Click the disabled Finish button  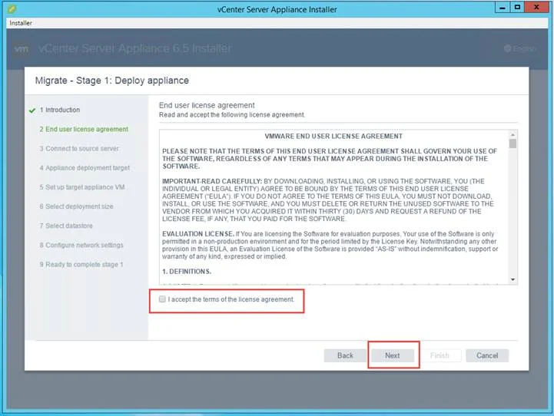(440, 355)
